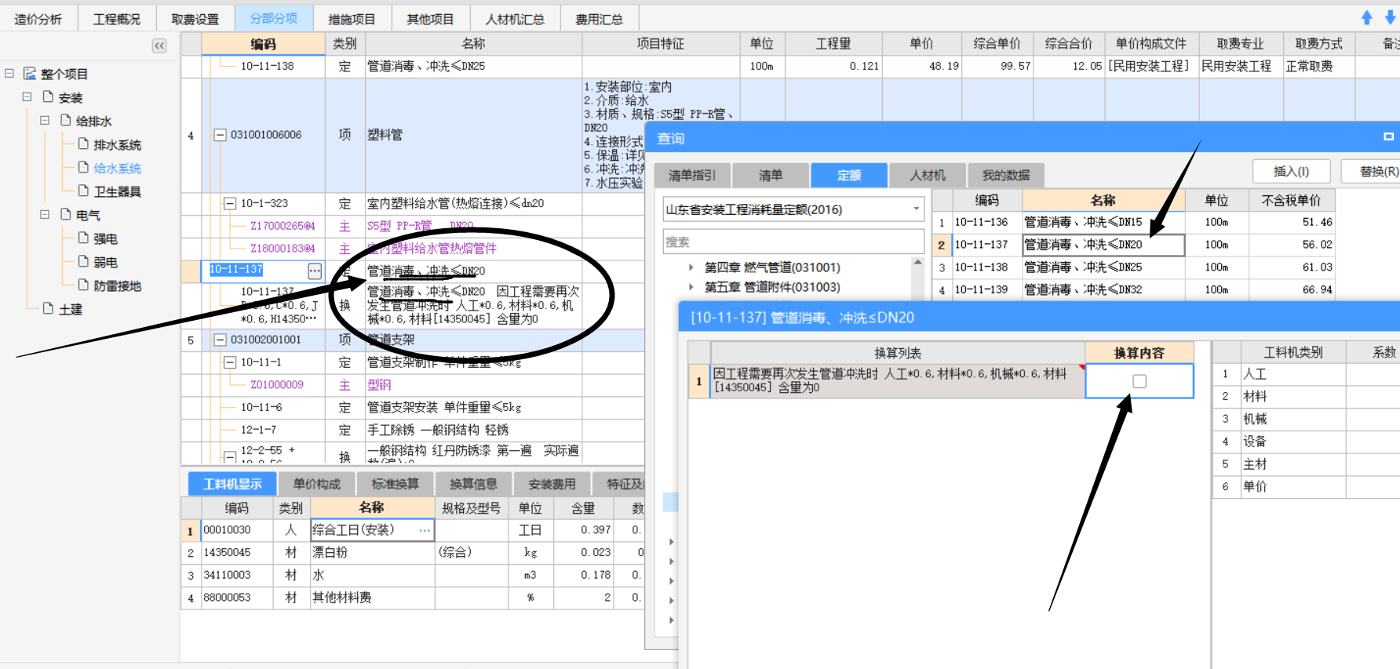1400x669 pixels.
Task: Collapse the 给排水 tree node
Action: [45, 120]
